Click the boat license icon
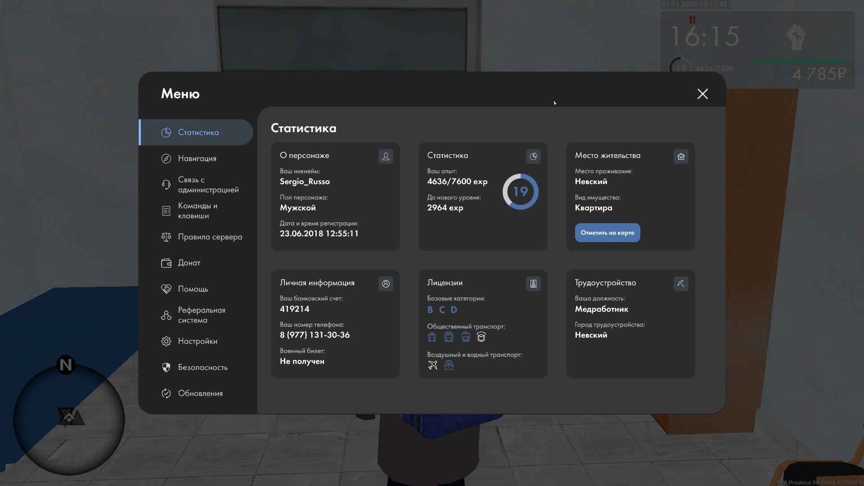The height and width of the screenshot is (486, 864). 449,365
